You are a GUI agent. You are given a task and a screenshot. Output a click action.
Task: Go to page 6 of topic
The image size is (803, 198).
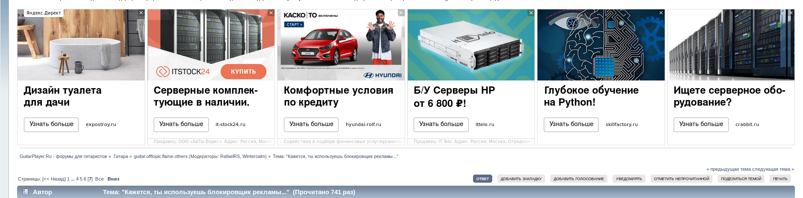point(85,179)
